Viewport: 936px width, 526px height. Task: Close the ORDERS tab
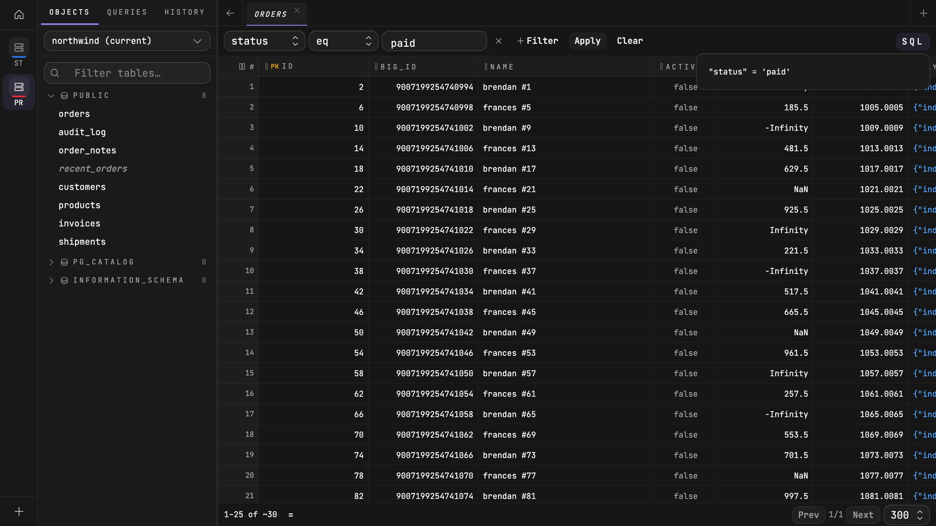coord(297,11)
